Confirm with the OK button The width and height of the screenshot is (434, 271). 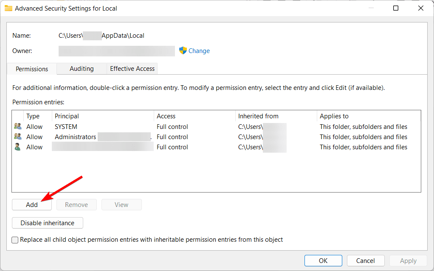[323, 261]
